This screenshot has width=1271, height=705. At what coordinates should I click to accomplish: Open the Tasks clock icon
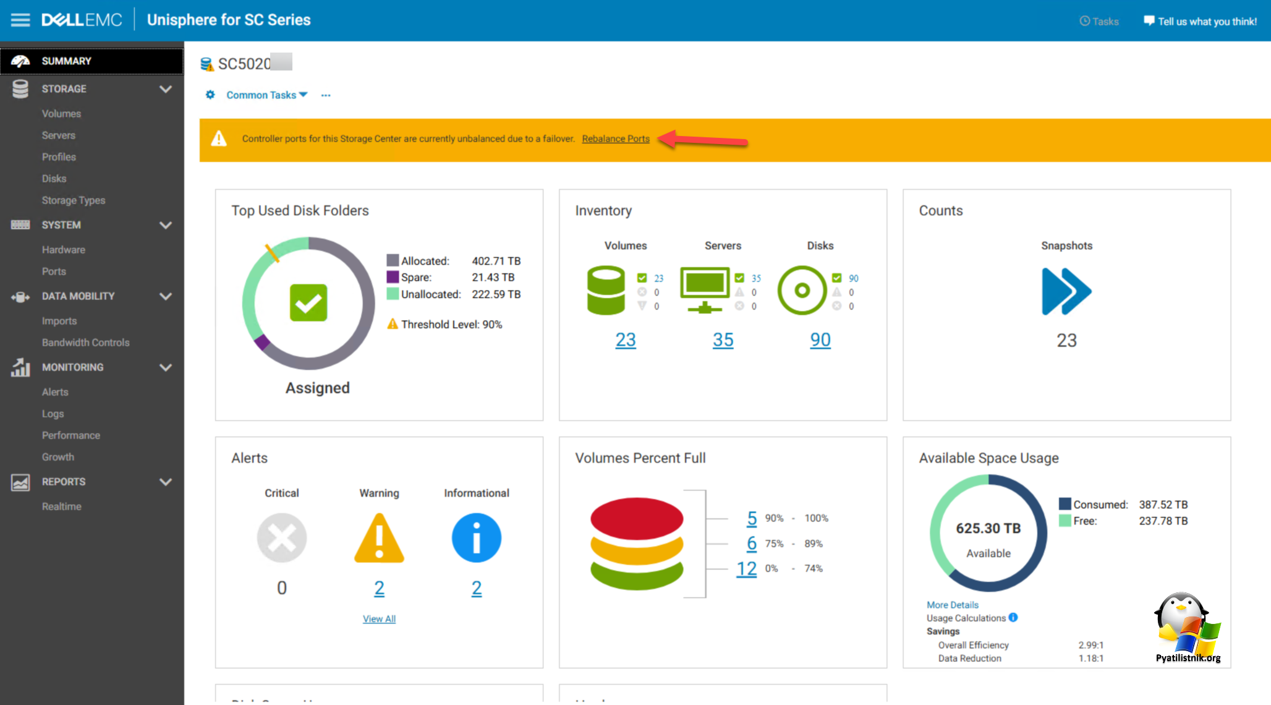[x=1084, y=21]
